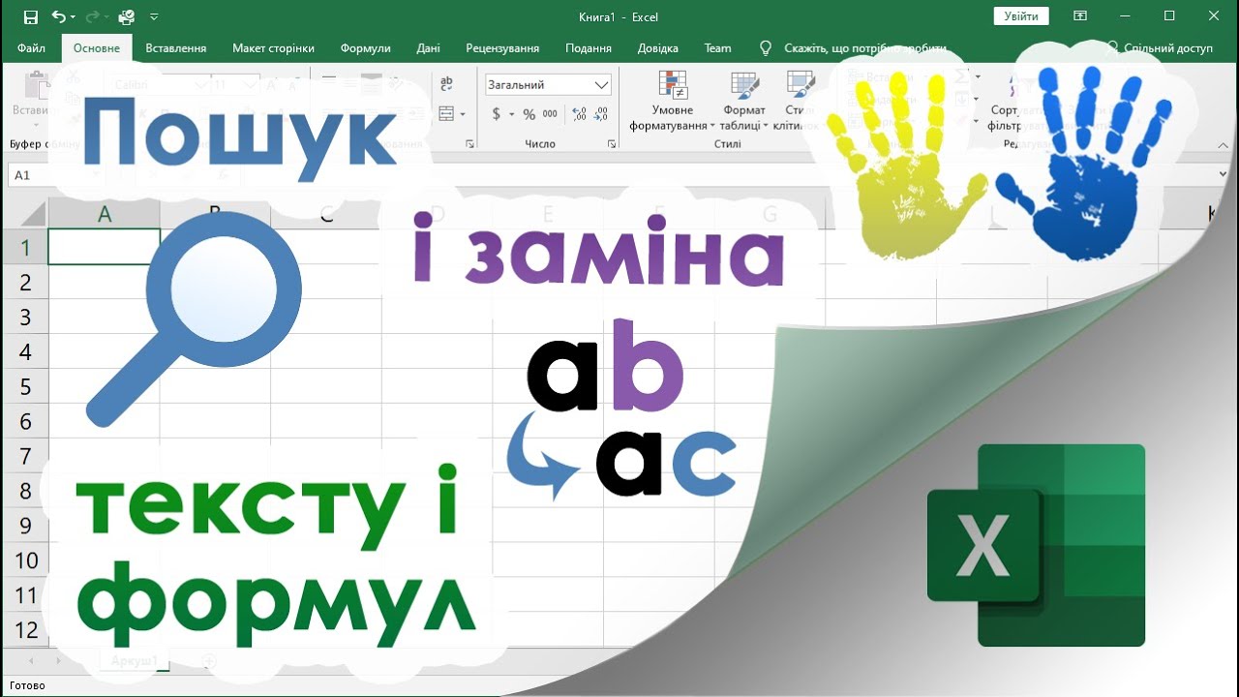Select row 9 header
1239x697 pixels.
coord(26,526)
